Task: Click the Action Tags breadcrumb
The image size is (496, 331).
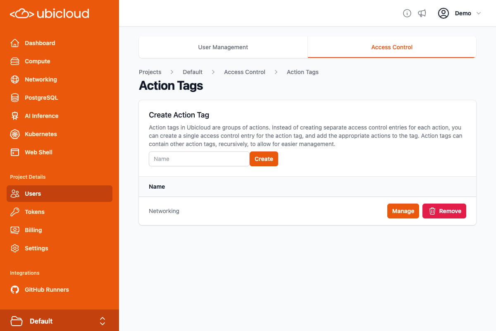Action: click(x=303, y=72)
